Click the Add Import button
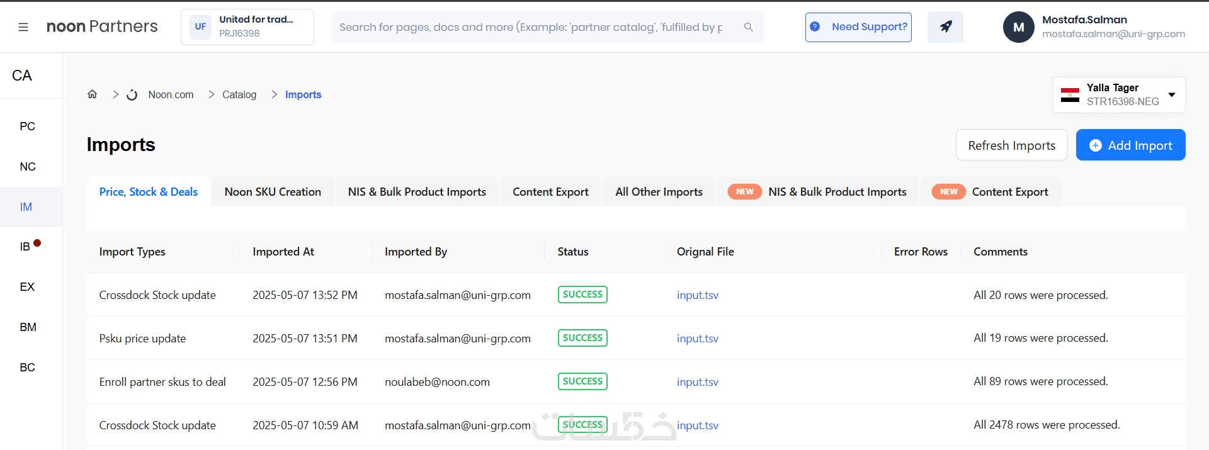Viewport: 1209px width, 450px height. (x=1130, y=145)
